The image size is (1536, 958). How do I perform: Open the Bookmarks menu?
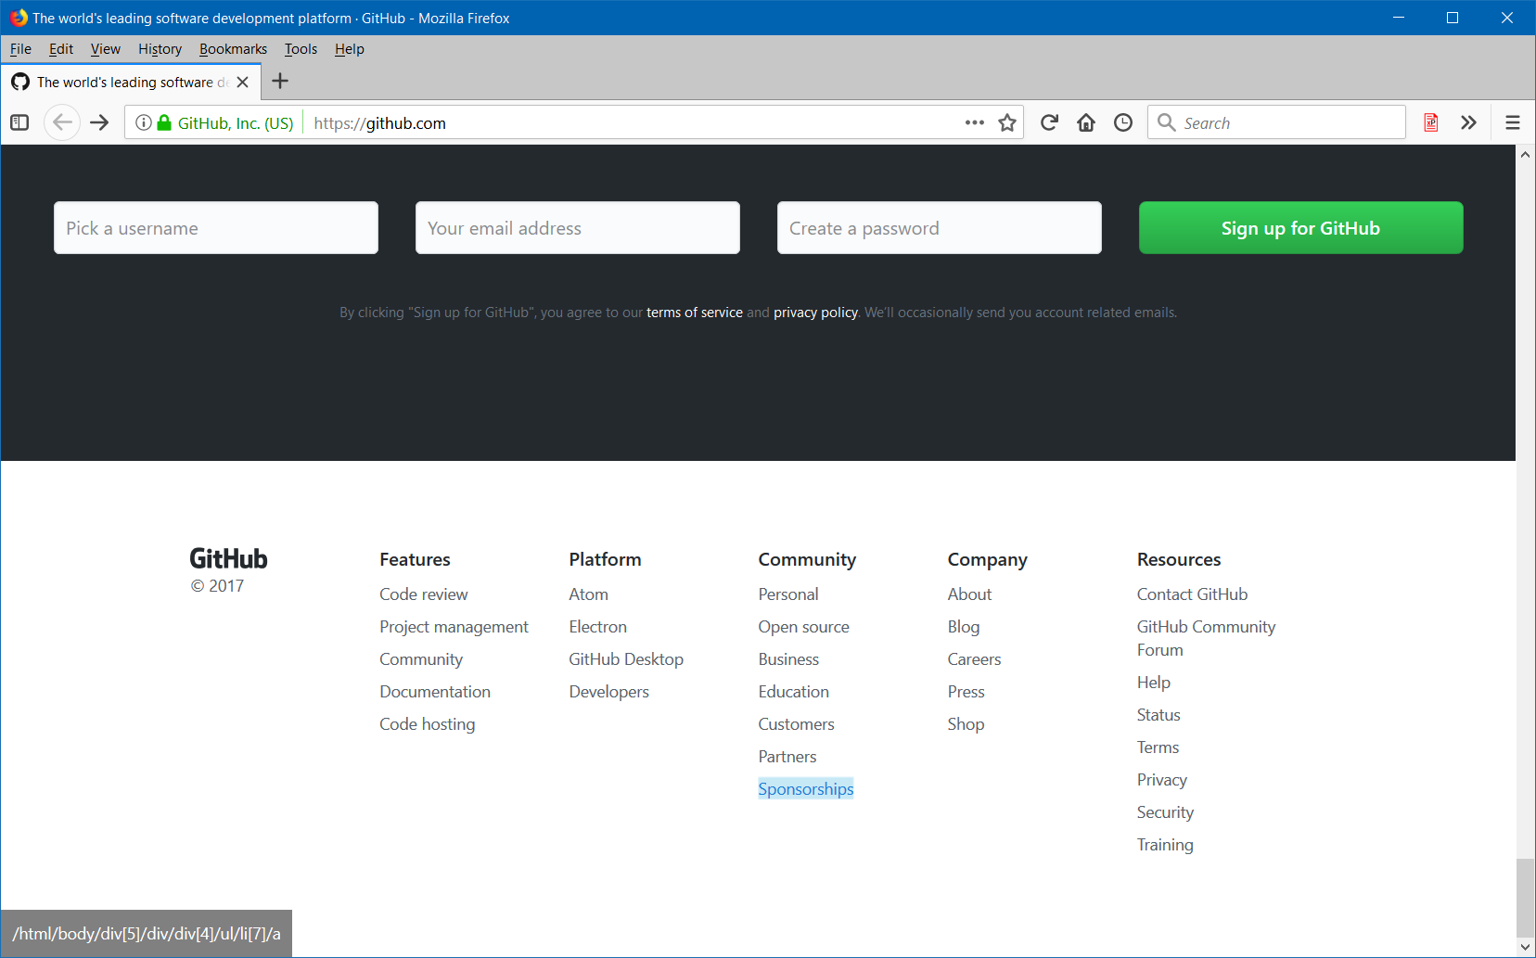(233, 49)
